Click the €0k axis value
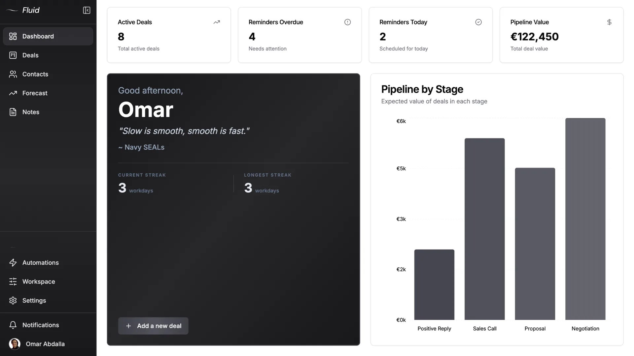Image resolution: width=634 pixels, height=356 pixels. coord(401,320)
